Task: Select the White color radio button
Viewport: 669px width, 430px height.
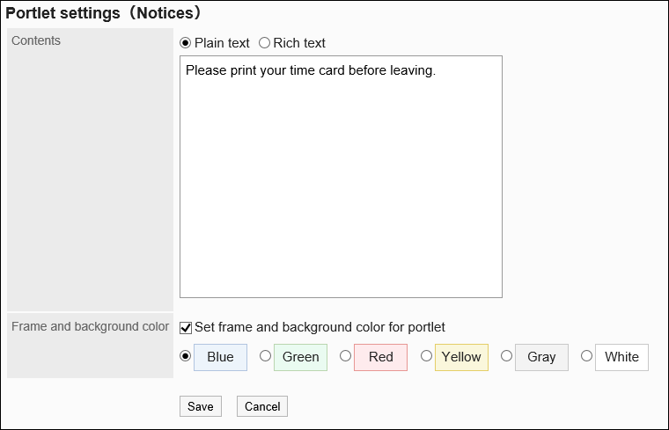Action: click(586, 356)
